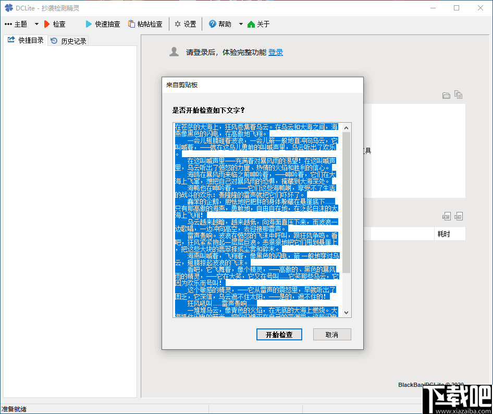Click 取消 to cancel the dialog
Image resolution: width=493 pixels, height=414 pixels.
(332, 335)
